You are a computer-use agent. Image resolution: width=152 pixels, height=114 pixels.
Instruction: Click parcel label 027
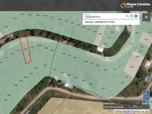142,47
